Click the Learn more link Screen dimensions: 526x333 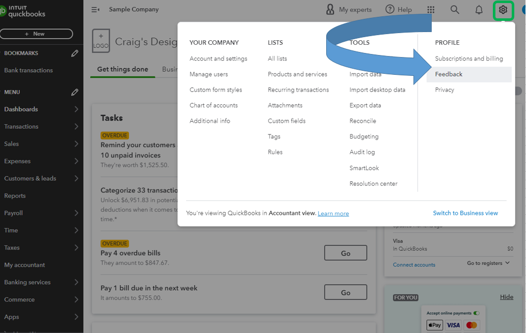[333, 213]
